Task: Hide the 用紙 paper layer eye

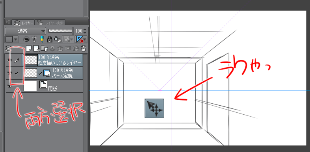Action: coord(10,86)
